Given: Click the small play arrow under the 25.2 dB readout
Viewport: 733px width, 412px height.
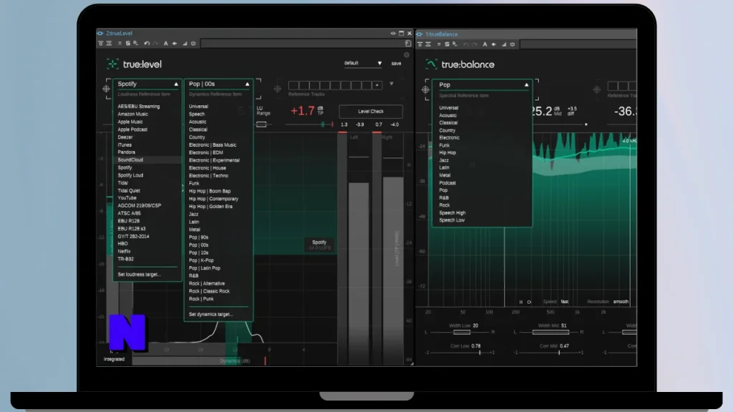Looking at the screenshot, I should (x=586, y=124).
